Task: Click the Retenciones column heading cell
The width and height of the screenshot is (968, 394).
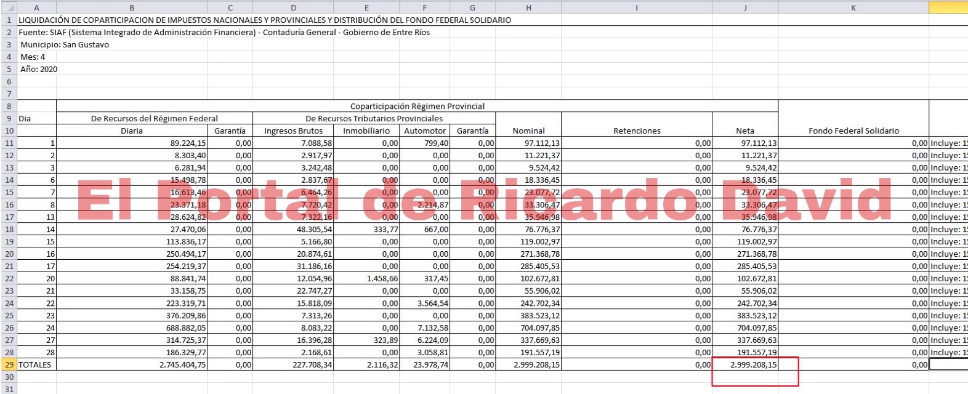Action: [x=636, y=131]
